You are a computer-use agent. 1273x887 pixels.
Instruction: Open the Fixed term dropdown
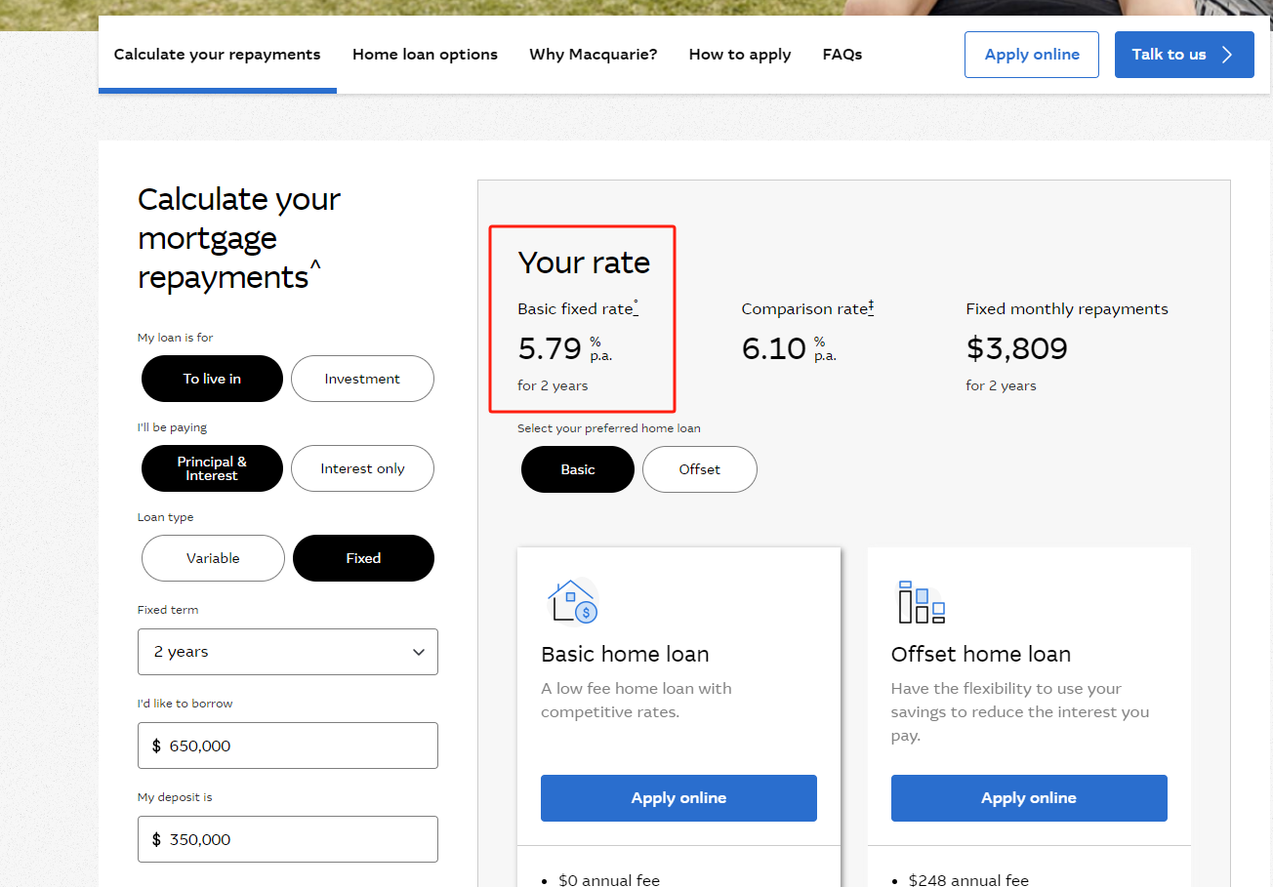[x=288, y=652]
